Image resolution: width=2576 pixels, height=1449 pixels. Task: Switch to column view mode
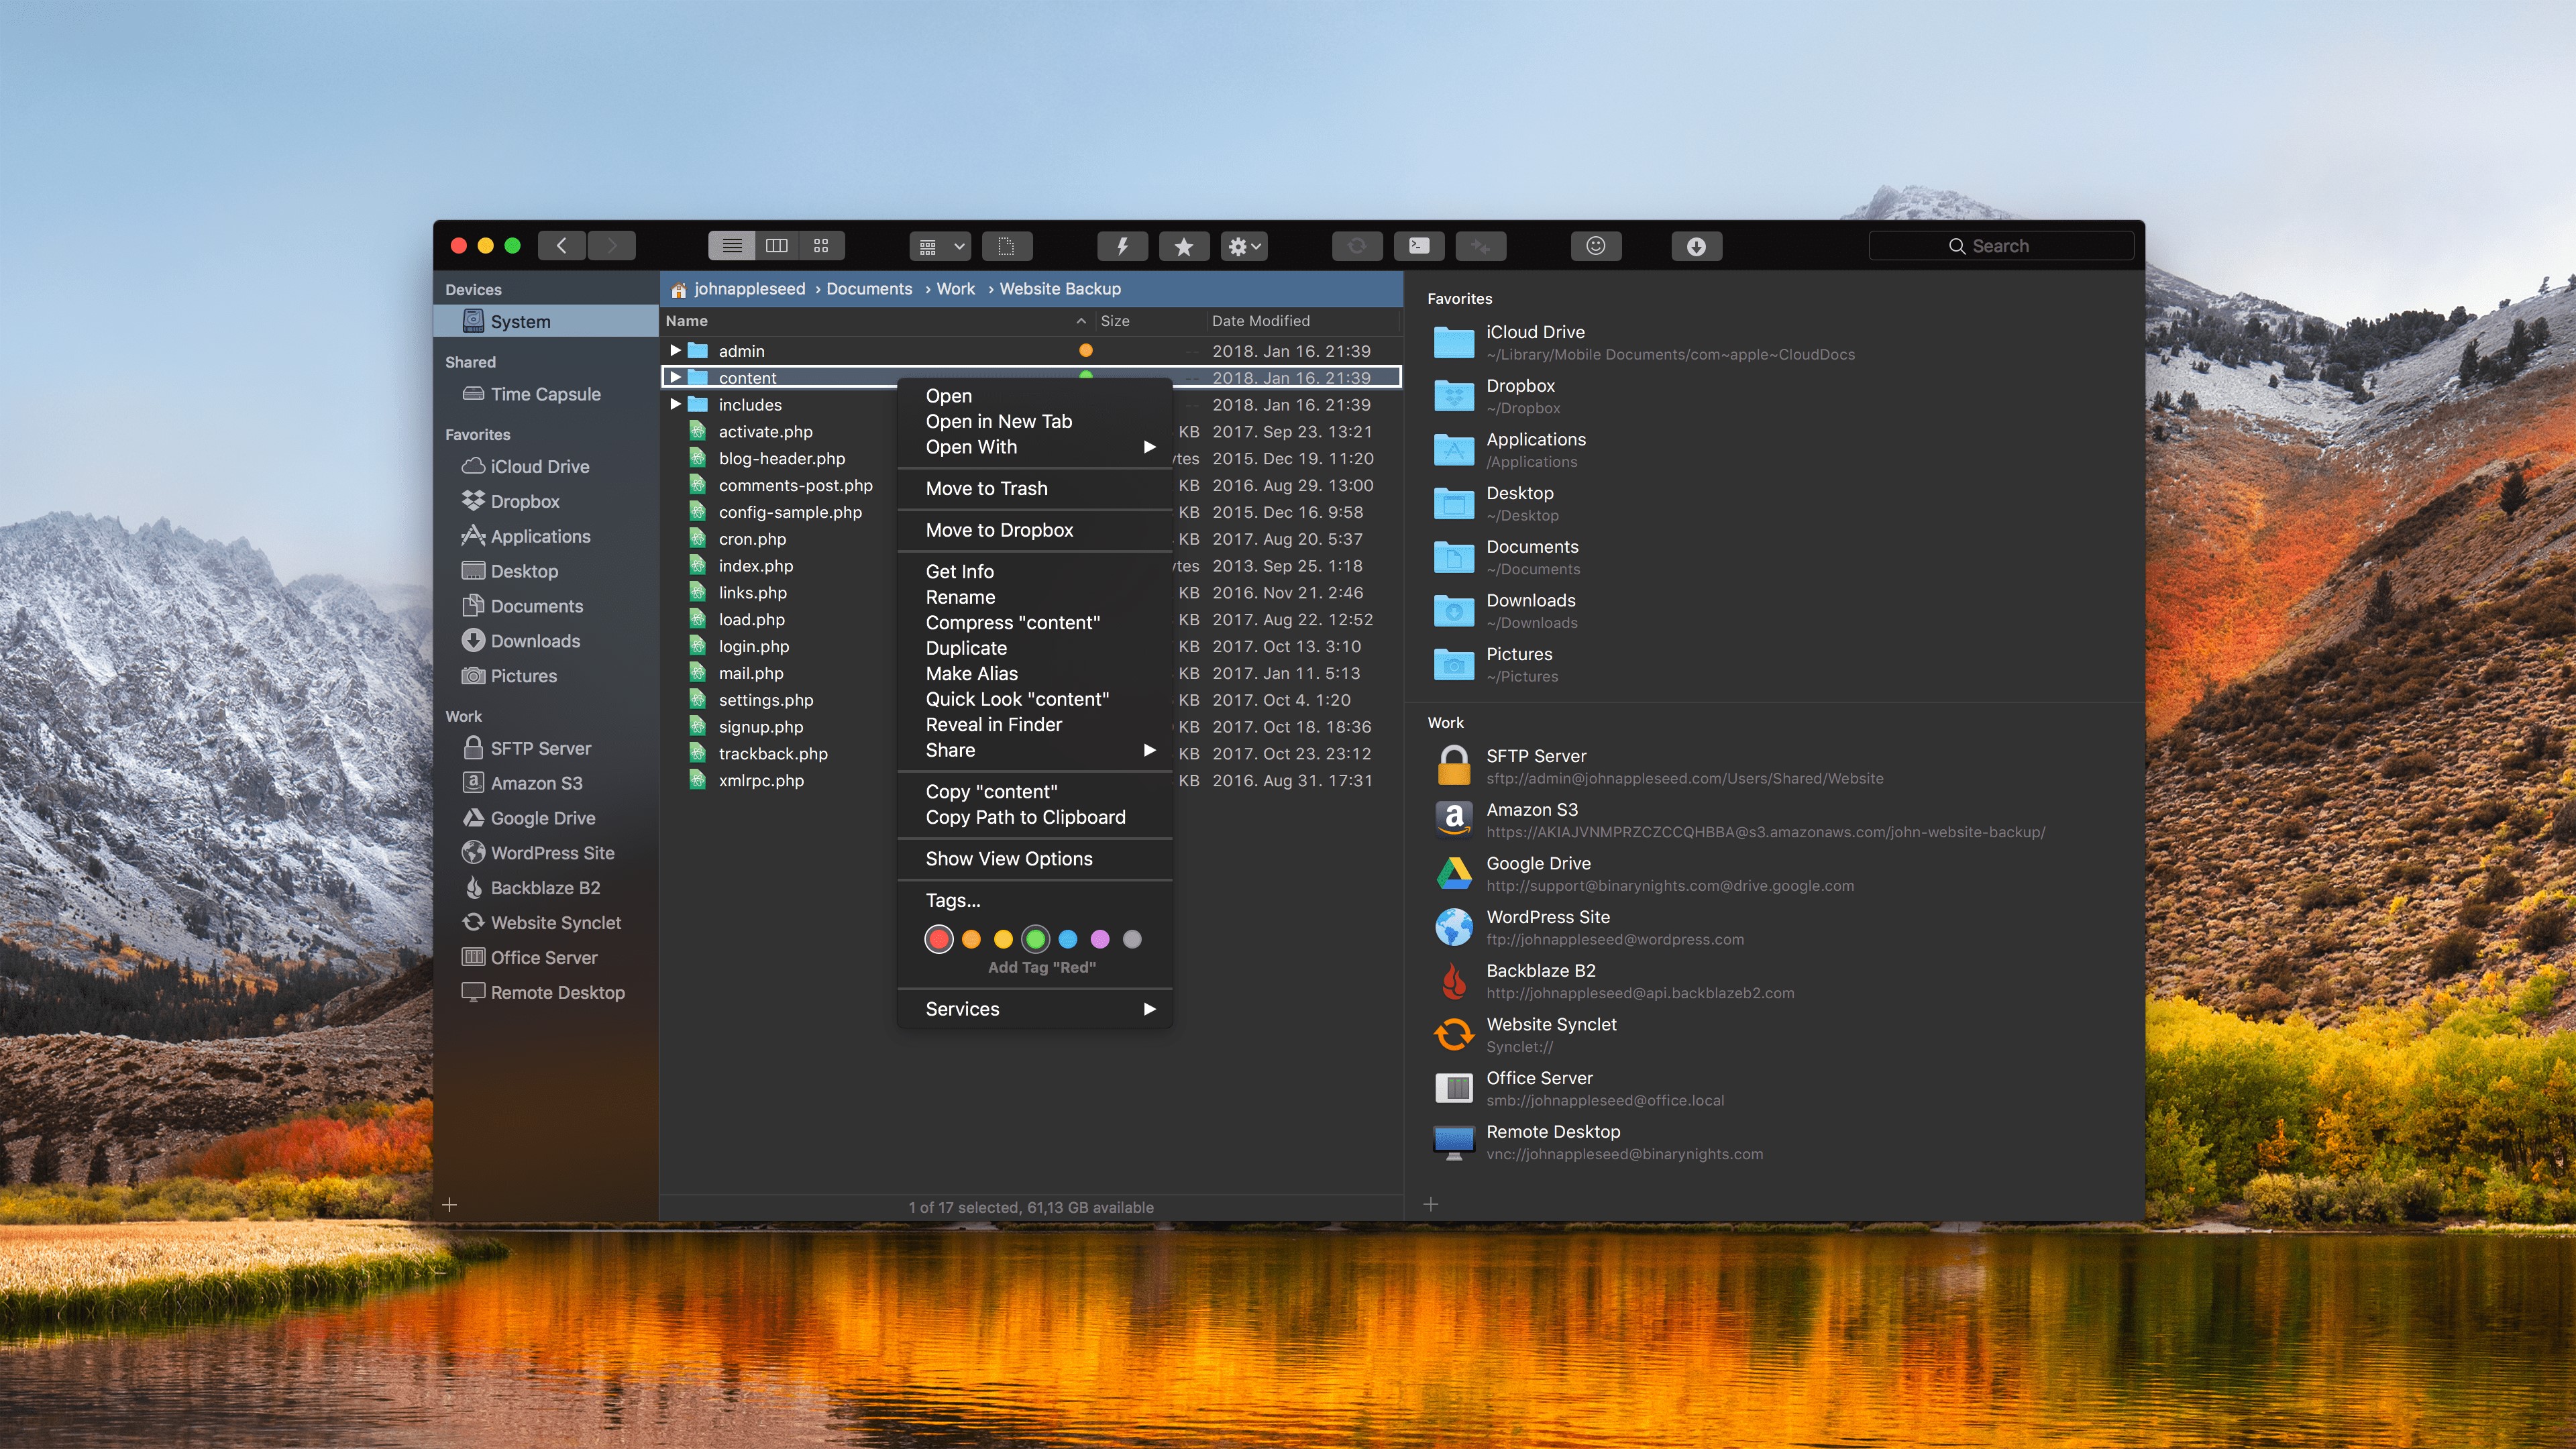tap(776, 246)
